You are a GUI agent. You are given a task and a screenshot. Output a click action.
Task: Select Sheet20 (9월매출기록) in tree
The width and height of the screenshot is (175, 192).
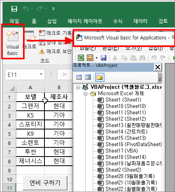tap(126, 176)
